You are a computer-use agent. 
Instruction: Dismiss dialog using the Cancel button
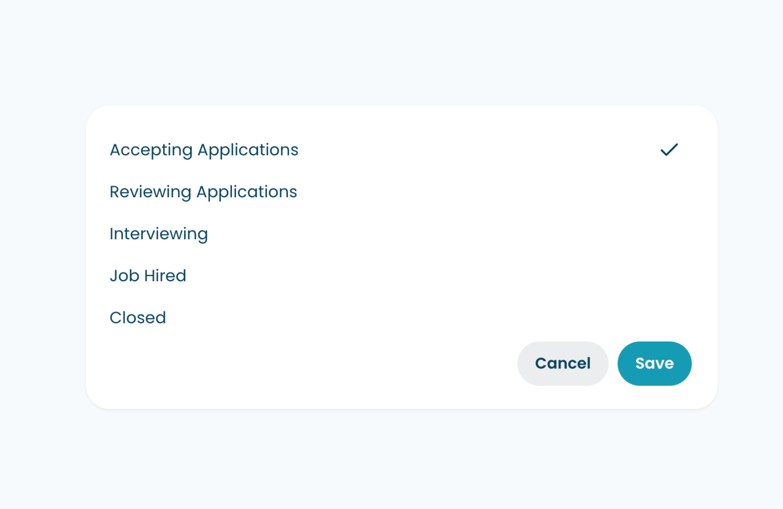pyautogui.click(x=563, y=364)
